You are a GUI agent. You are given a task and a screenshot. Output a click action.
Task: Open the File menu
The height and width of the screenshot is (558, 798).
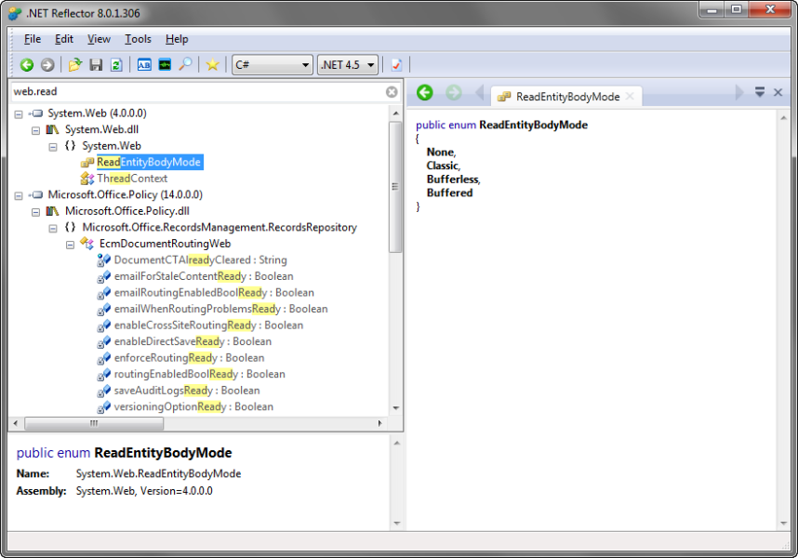pyautogui.click(x=33, y=39)
